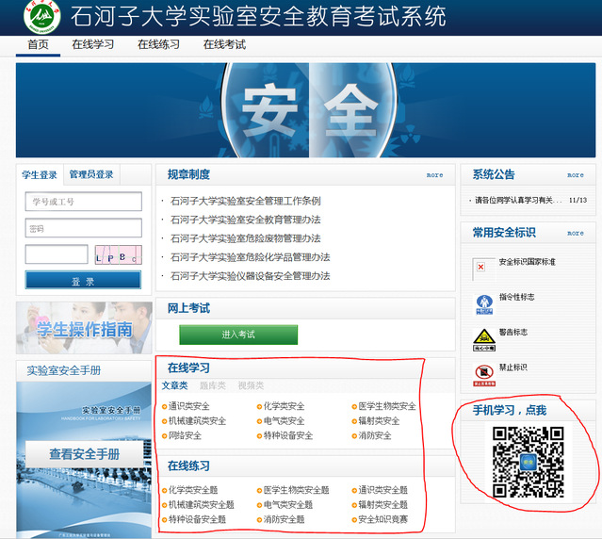This screenshot has height=539, width=602.
Task: Open more link in 规章制度 section
Action: [x=434, y=175]
